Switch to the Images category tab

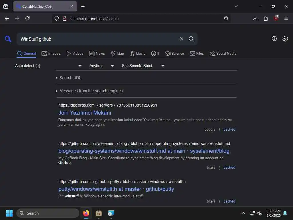tap(51, 54)
